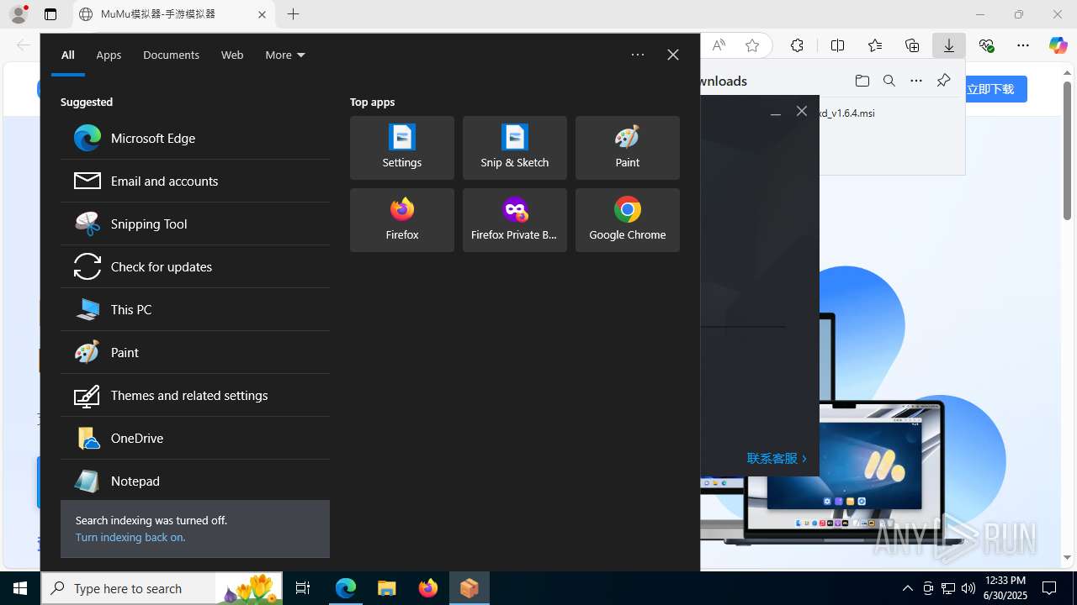Close the search panel with X
Image resolution: width=1077 pixels, height=605 pixels.
(673, 55)
